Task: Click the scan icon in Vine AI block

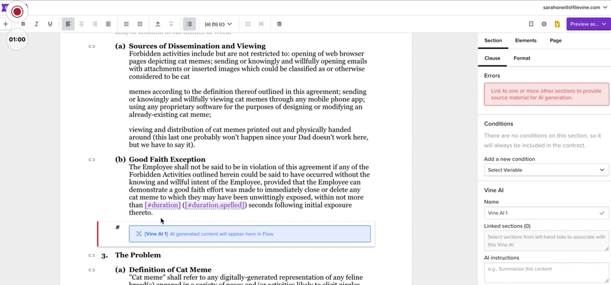Action: pos(139,234)
